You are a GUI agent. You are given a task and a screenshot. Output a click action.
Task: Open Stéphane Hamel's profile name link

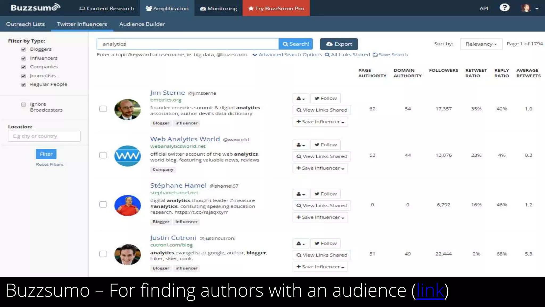[178, 185]
